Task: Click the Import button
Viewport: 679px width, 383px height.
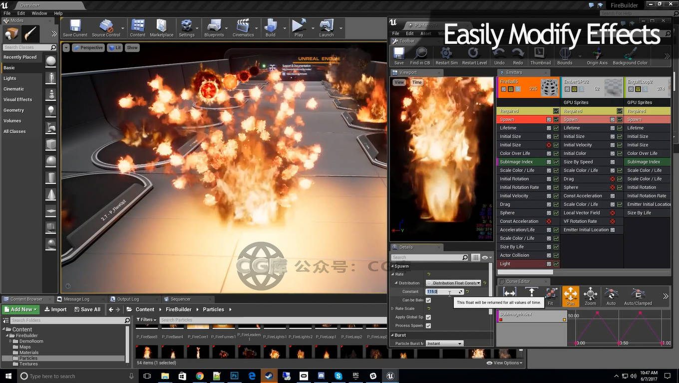Action: click(x=55, y=310)
